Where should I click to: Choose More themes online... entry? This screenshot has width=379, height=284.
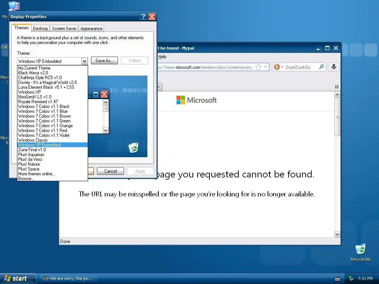coord(53,174)
